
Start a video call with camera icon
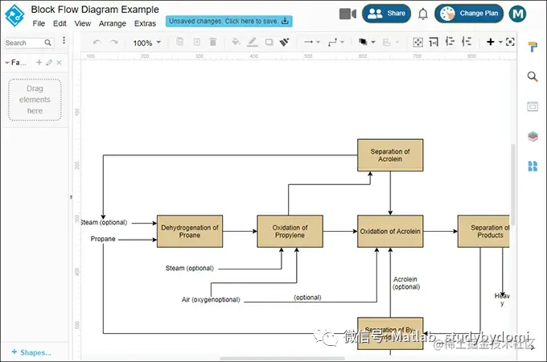pyautogui.click(x=348, y=14)
